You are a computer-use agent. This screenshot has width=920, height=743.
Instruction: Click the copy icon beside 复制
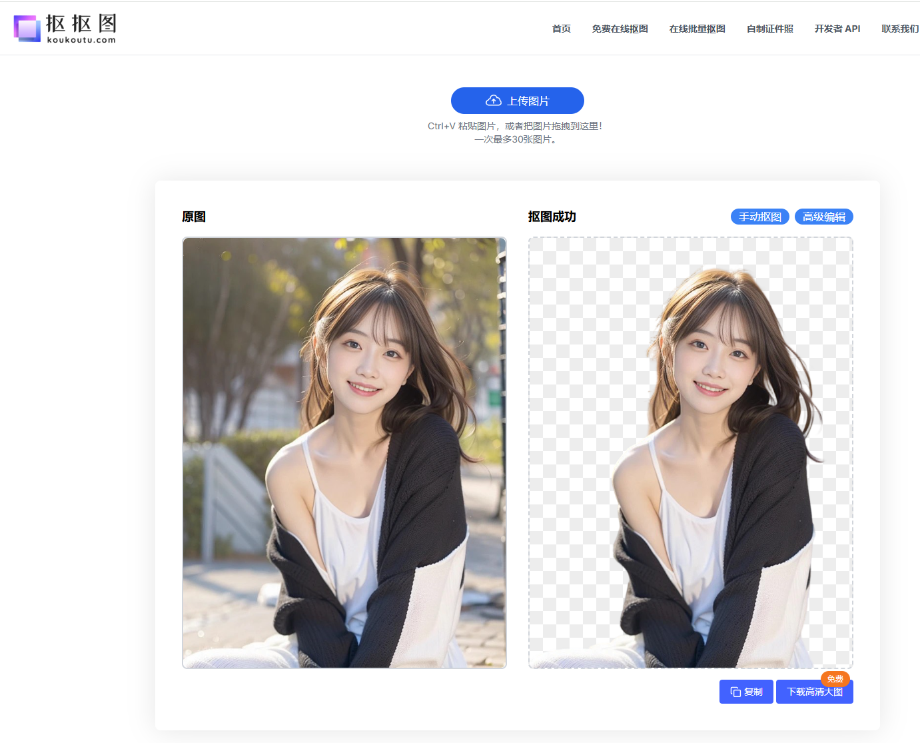[x=735, y=692]
